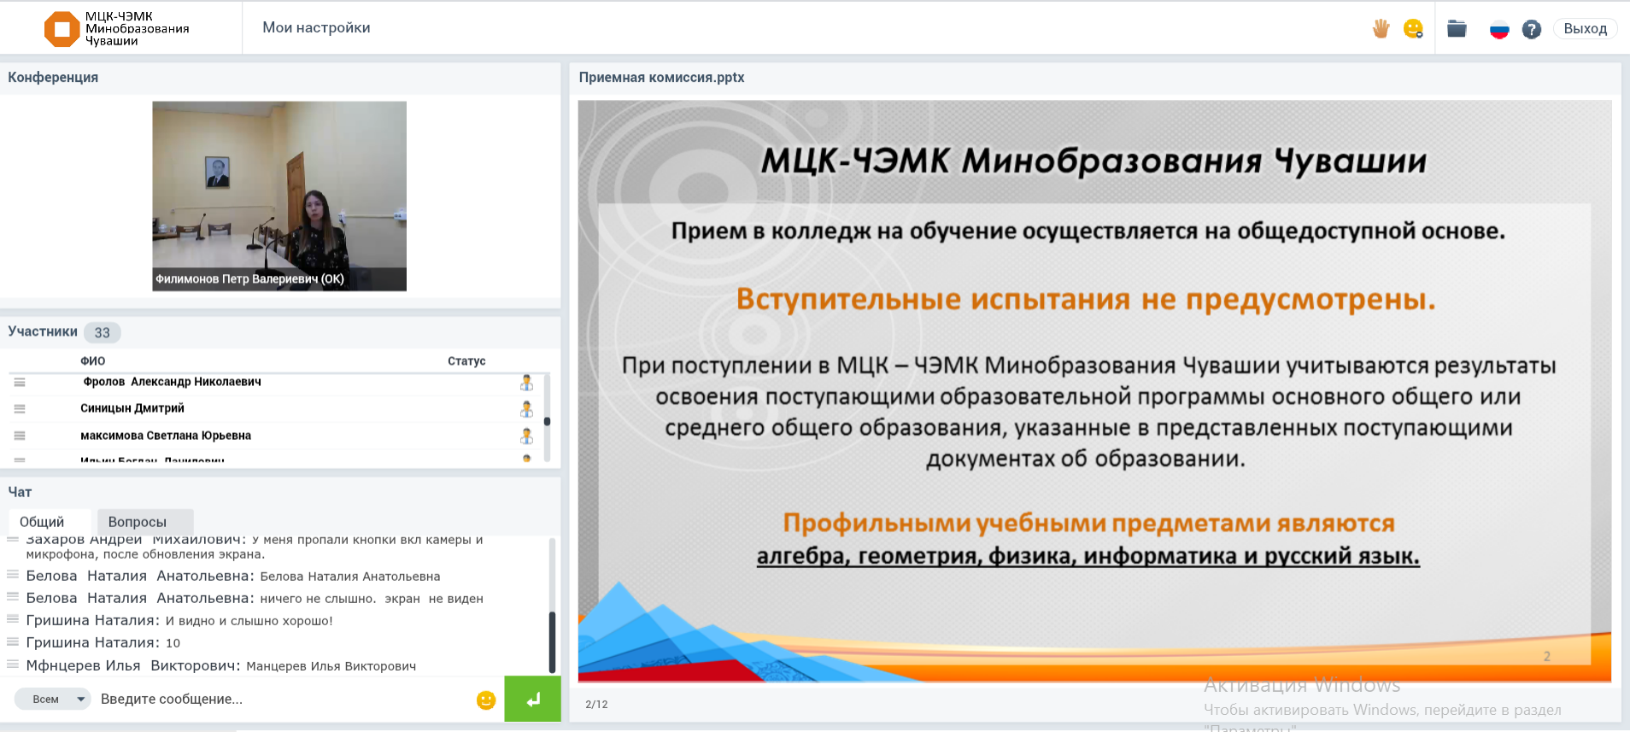Open row menu for Синицын Дмитрий
1630x732 pixels.
pos(20,409)
